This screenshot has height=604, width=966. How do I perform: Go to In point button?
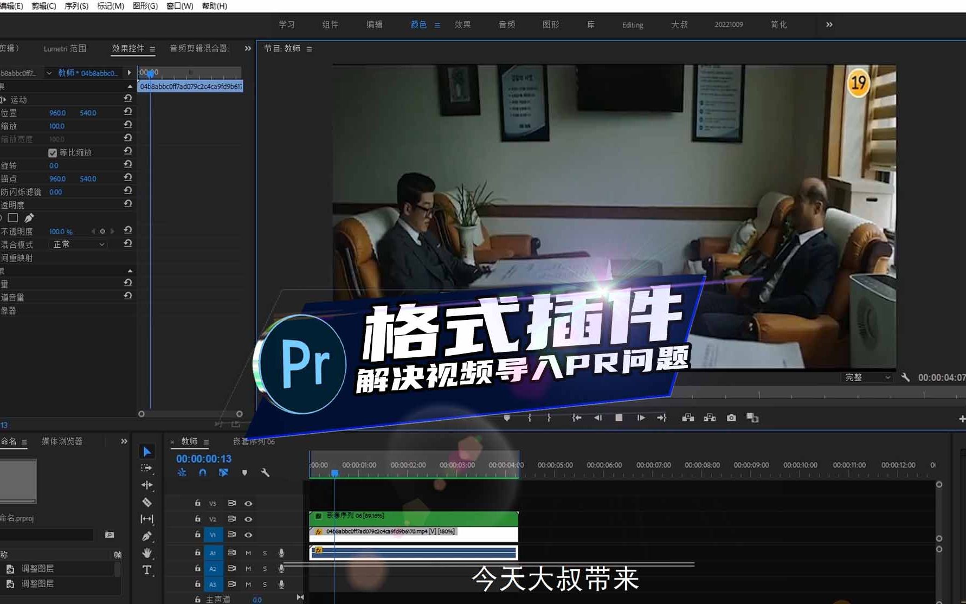(577, 417)
